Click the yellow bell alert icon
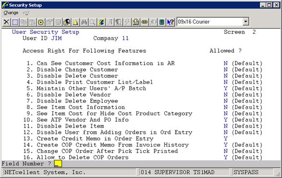282x178 pixels. 75,22
